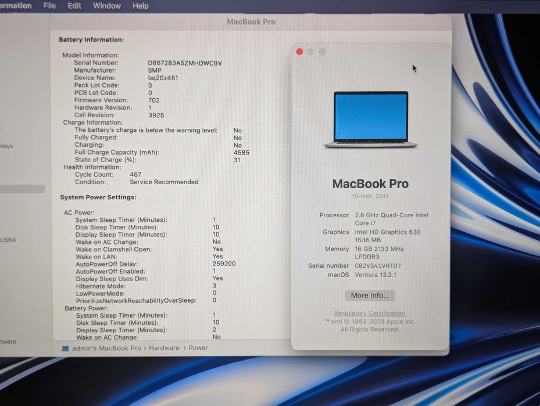
Task: Click the macOS version Ventura 13.2.1
Action: pos(376,275)
